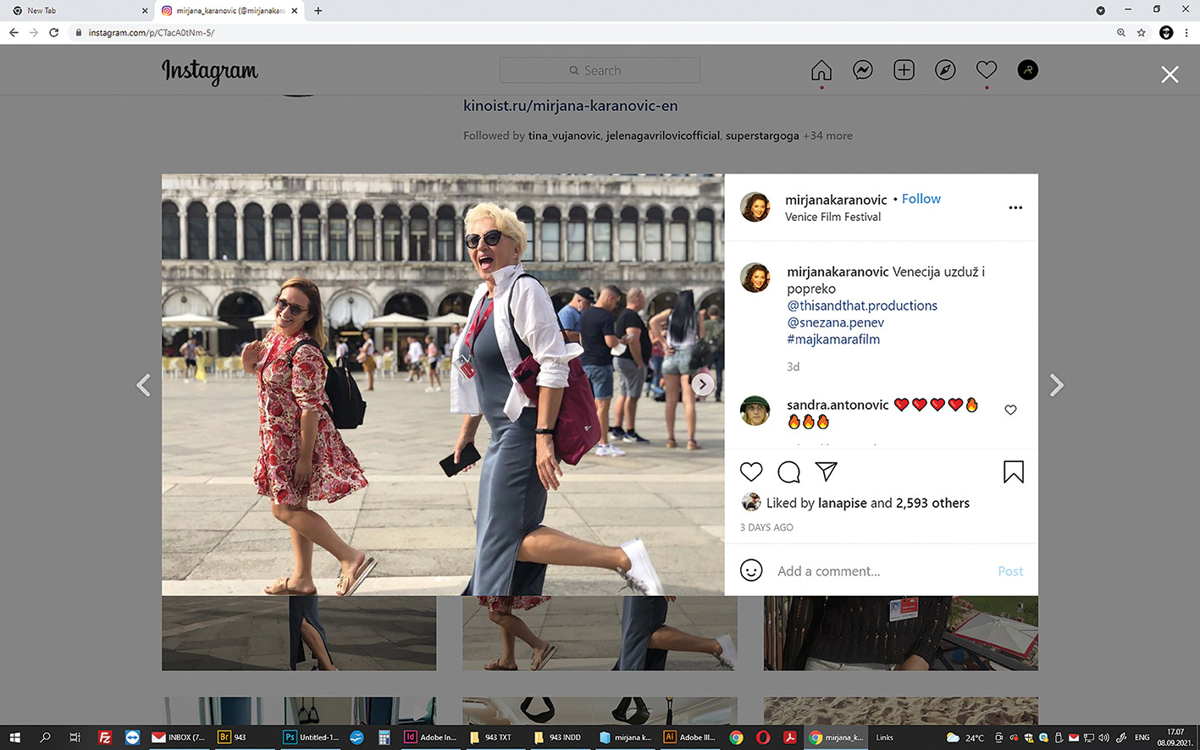Open Messenger direct messages icon
The width and height of the screenshot is (1200, 750).
coord(862,70)
